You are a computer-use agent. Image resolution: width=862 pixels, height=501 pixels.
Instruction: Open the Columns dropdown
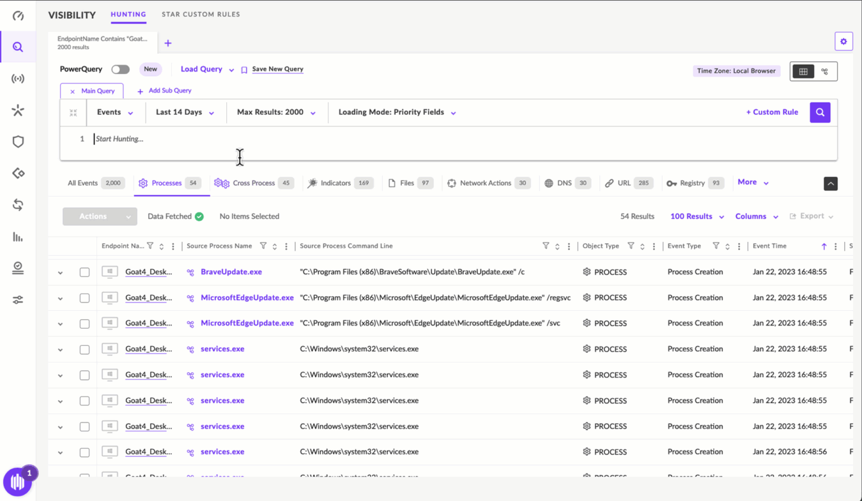pyautogui.click(x=756, y=216)
